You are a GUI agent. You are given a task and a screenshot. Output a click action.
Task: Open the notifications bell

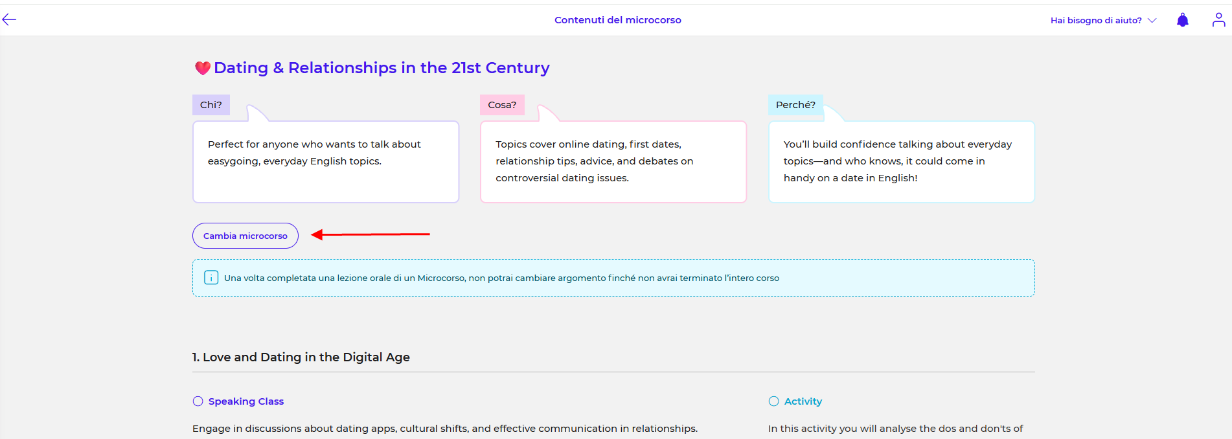coord(1182,20)
